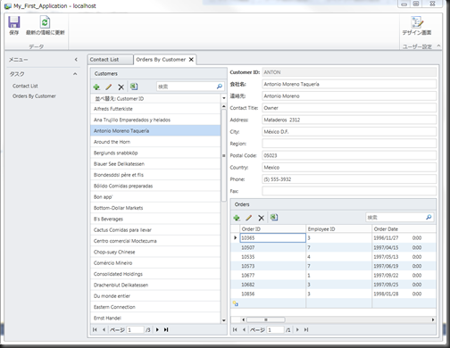Viewport: 450px width, 348px height.
Task: Select customer Bottom-Dollar Markets
Action: coord(155,208)
